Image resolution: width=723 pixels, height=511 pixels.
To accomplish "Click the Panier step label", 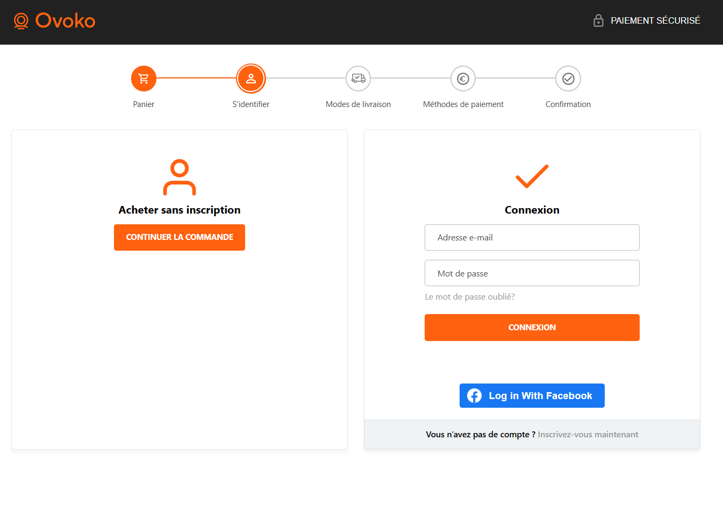I will click(x=144, y=104).
